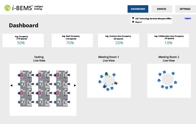Open the Meeting Room 2 live-view panel
The height and width of the screenshot is (124, 196).
169,81
